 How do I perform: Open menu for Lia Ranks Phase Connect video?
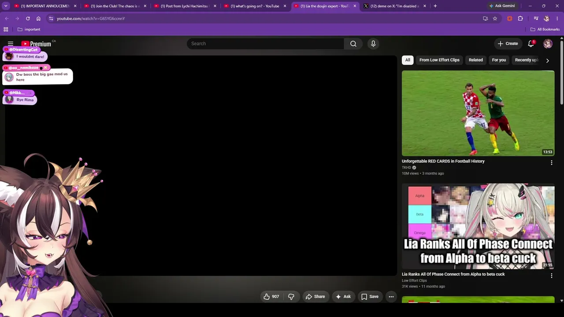coord(551,276)
